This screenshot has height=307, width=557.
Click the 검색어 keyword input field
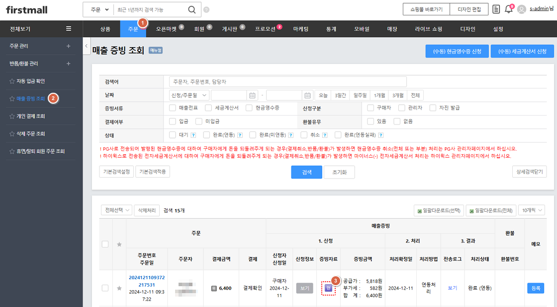[x=288, y=82]
